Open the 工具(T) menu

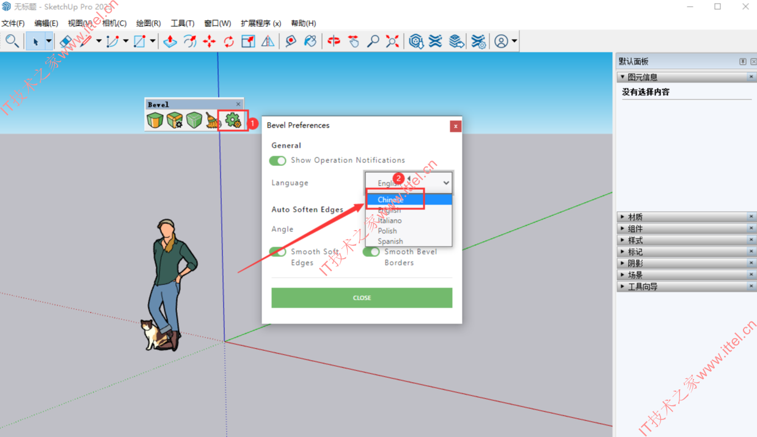point(183,23)
